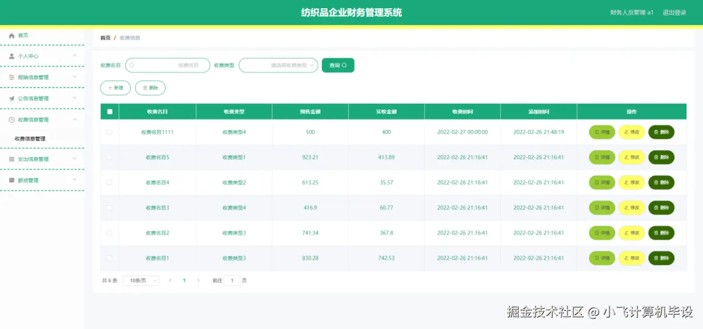This screenshot has width=703, height=329.
Task: Click the 删除 button above the table
Action: pyautogui.click(x=150, y=88)
